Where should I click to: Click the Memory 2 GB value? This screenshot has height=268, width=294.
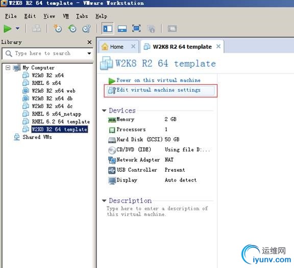170,119
